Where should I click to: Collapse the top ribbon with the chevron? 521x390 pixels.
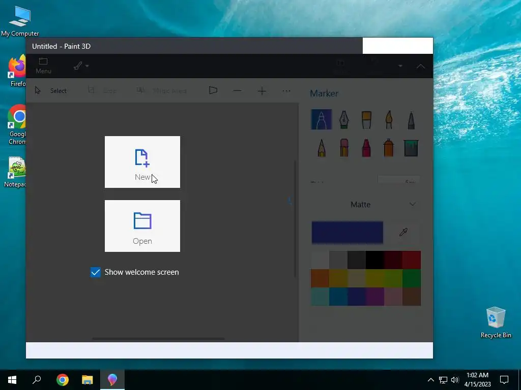point(421,67)
